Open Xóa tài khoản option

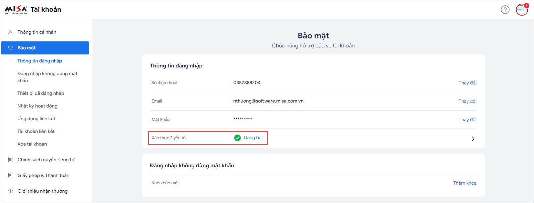pos(32,144)
